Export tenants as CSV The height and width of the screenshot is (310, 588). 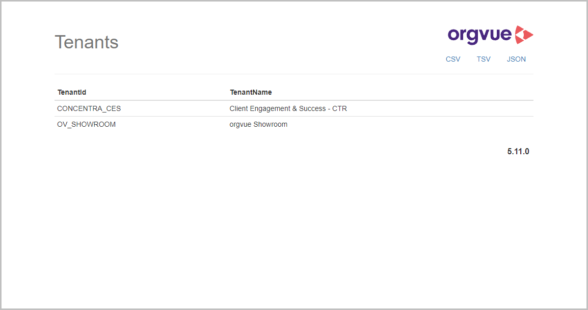[452, 59]
